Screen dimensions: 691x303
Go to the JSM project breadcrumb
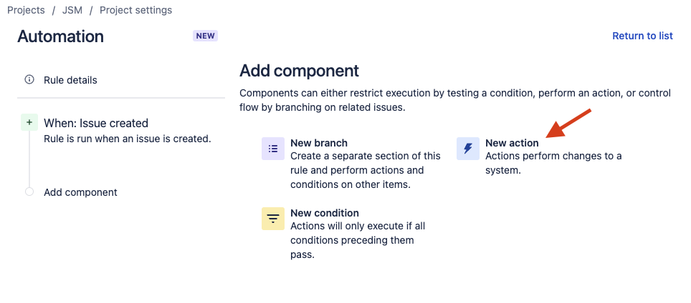pos(72,11)
